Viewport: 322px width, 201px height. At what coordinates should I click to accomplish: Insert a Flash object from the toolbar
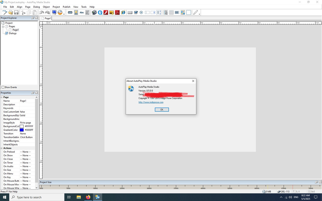[106, 13]
